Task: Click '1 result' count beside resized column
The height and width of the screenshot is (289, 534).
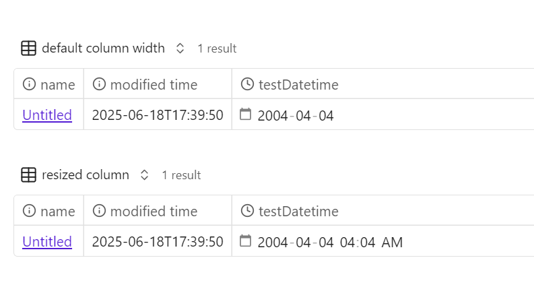Action: pyautogui.click(x=181, y=175)
